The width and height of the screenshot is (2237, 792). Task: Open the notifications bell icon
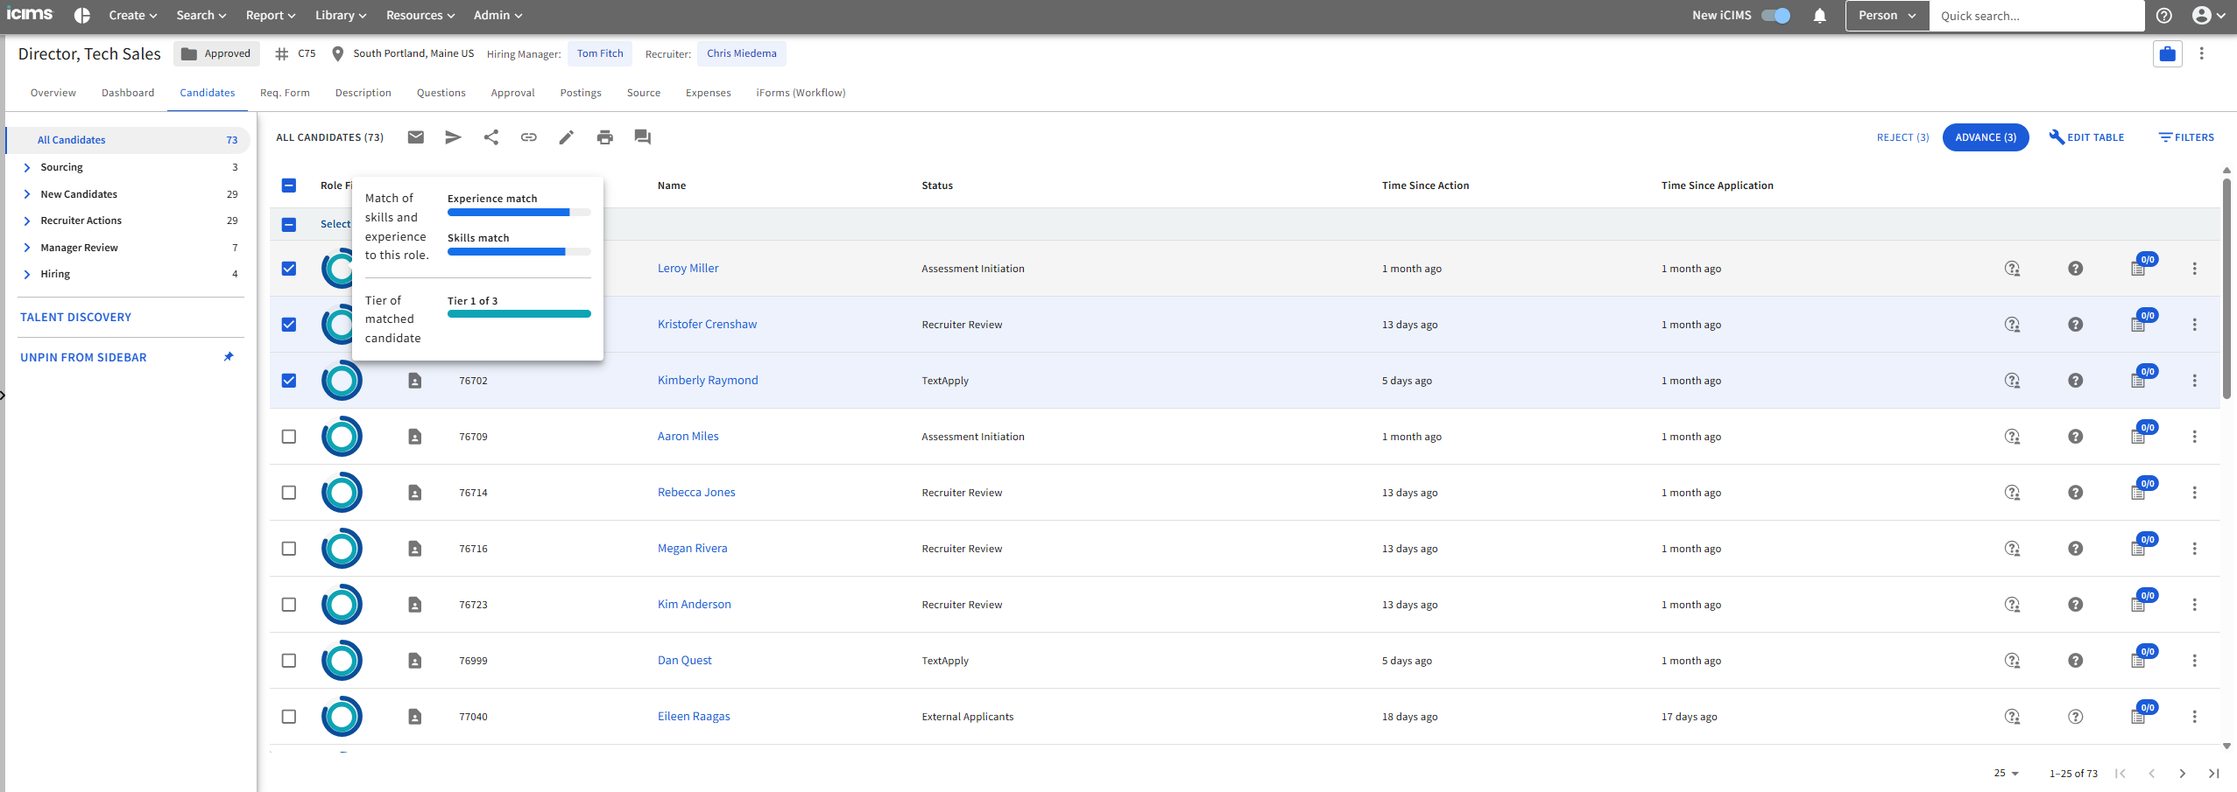(1819, 16)
